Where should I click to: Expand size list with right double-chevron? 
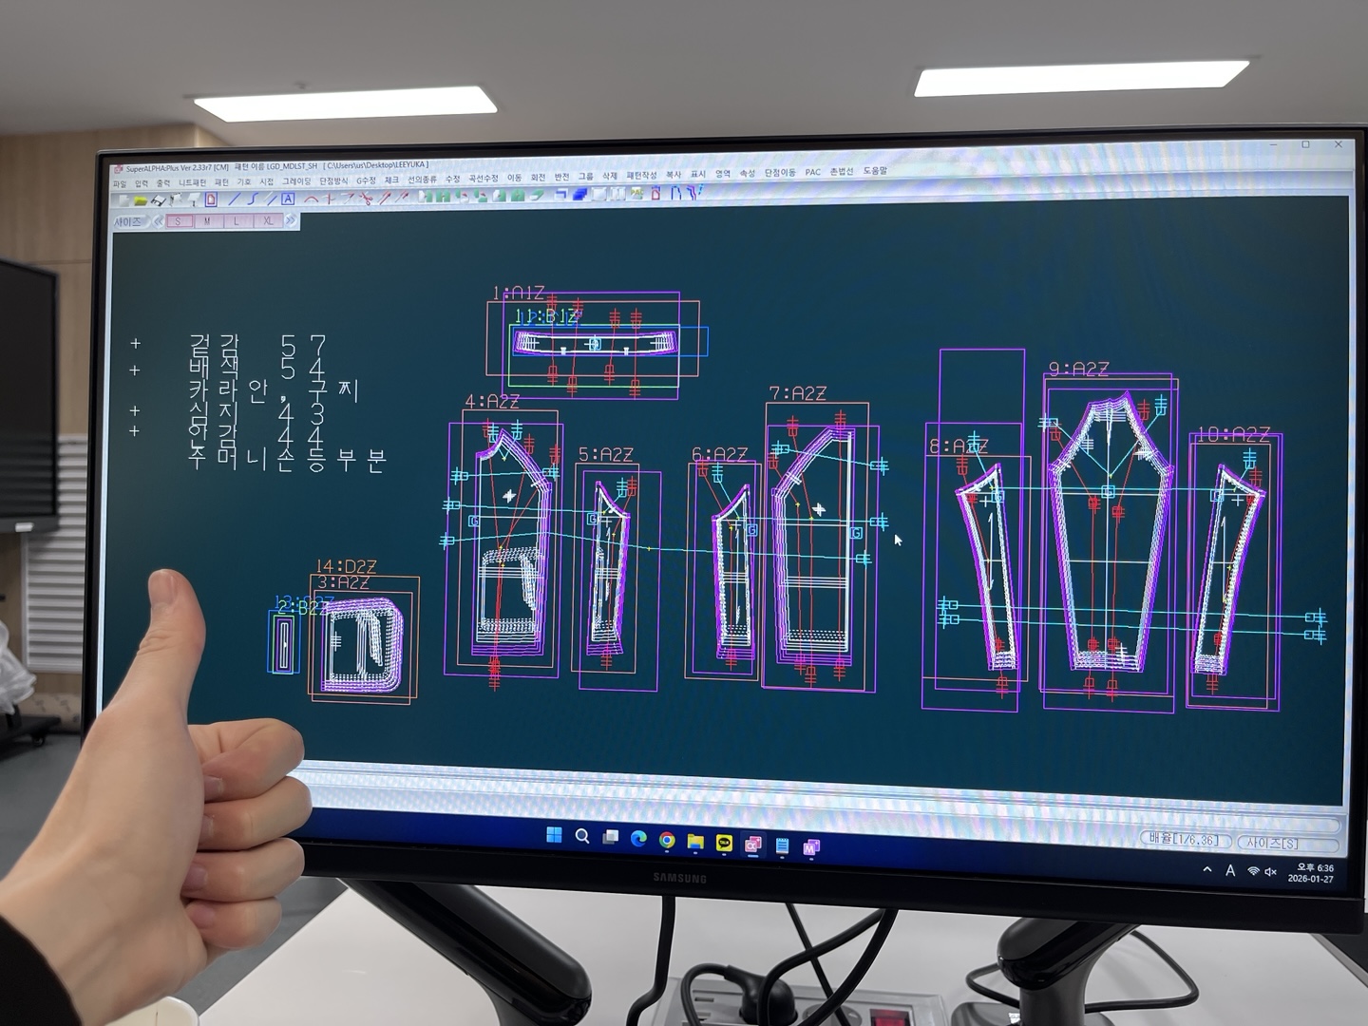pos(291,221)
